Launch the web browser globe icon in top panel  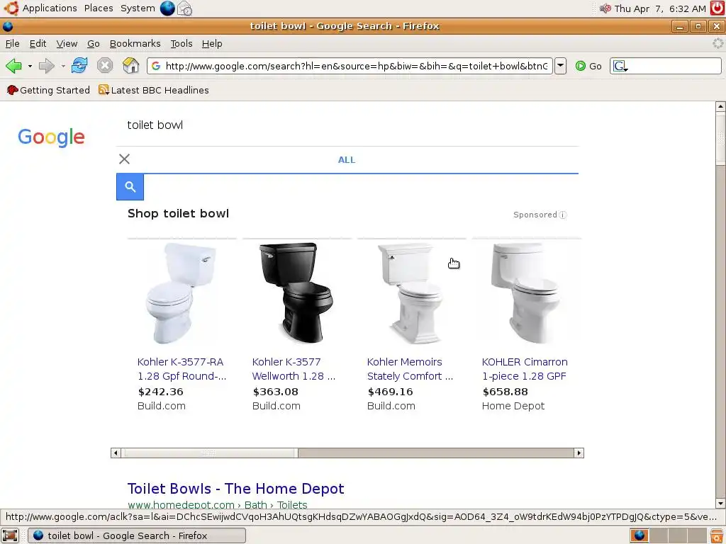click(167, 8)
